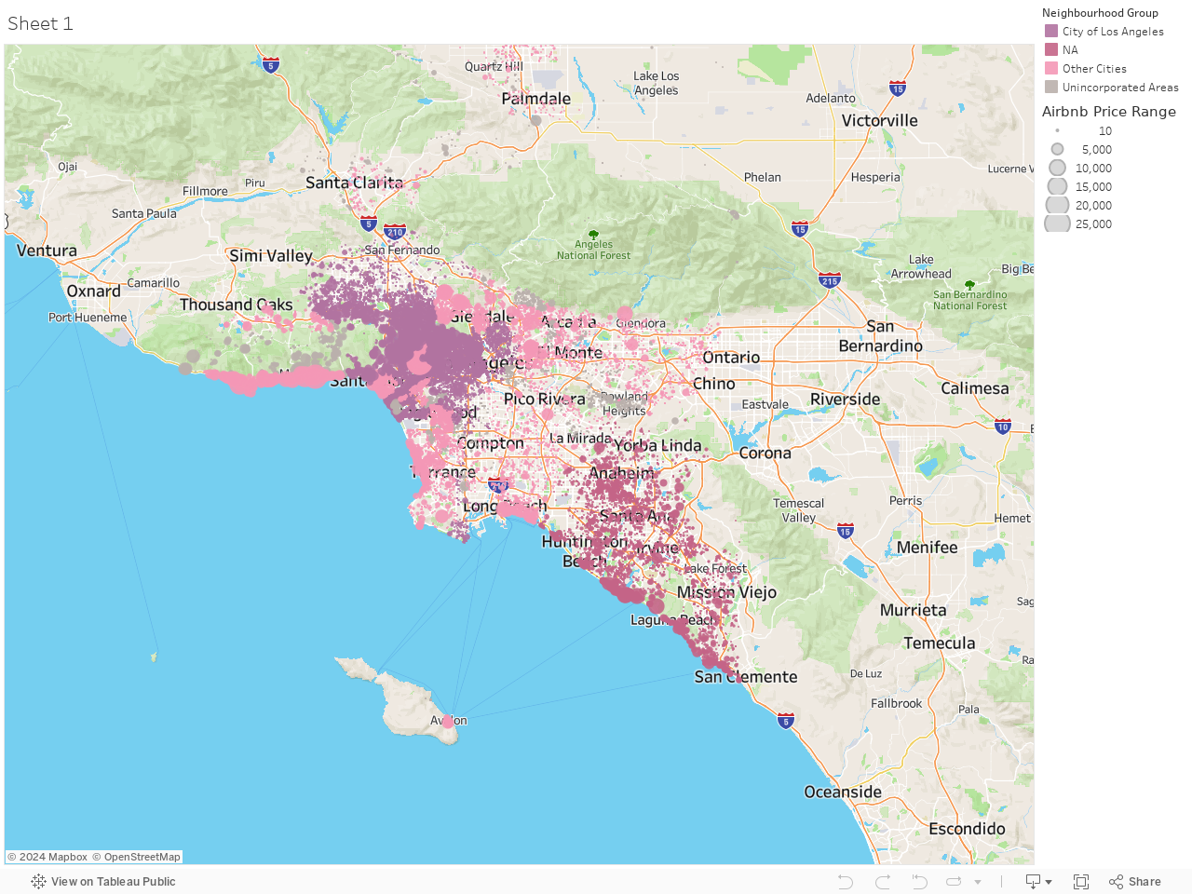The height and width of the screenshot is (894, 1192).
Task: Click the Angeles National Forest tree icon
Action: (593, 235)
